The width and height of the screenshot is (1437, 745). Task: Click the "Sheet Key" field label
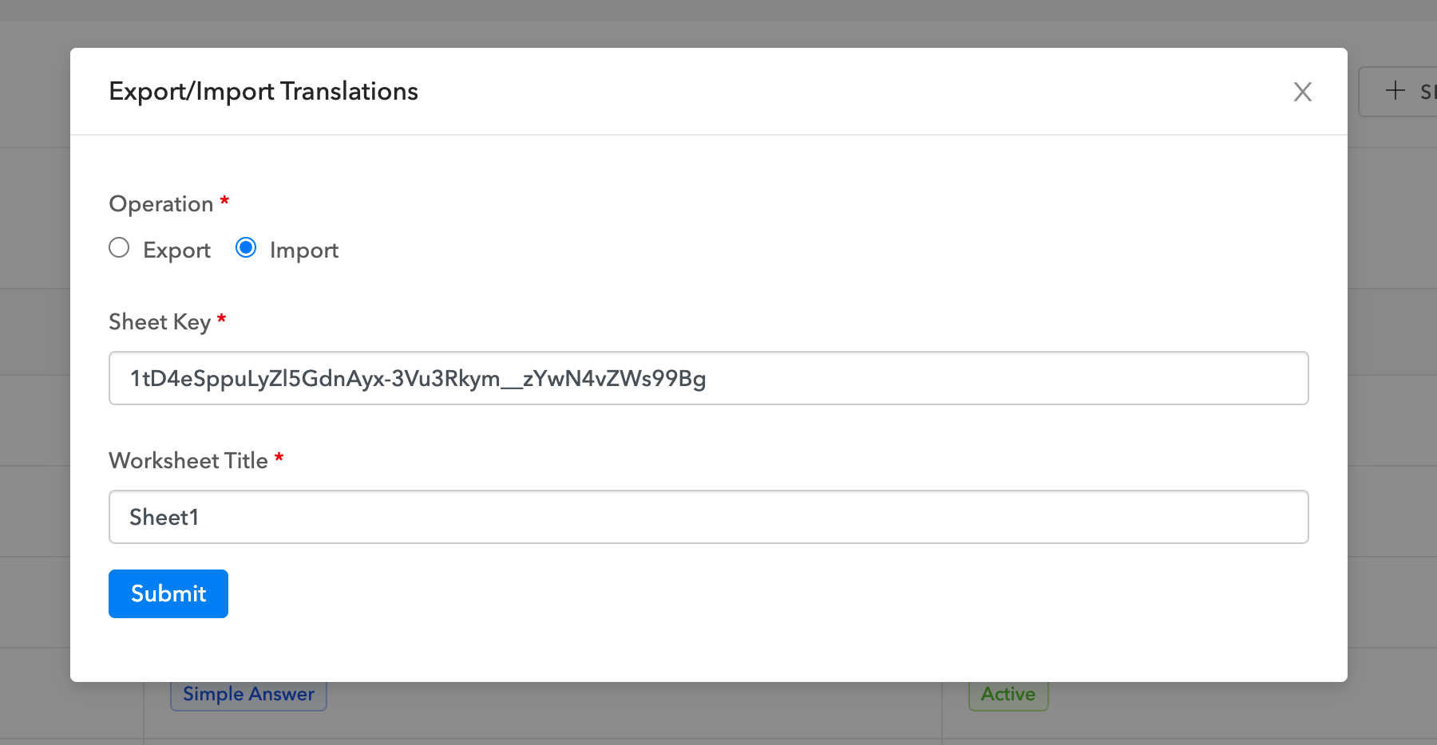(x=160, y=322)
